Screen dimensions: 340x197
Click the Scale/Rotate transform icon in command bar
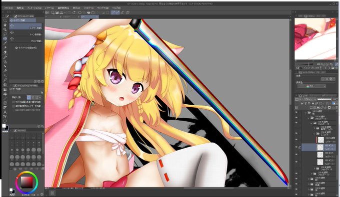(x=93, y=12)
